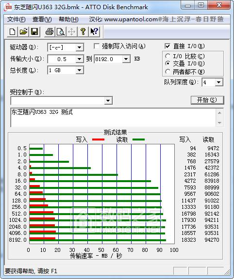
Task: Open the 驱动器 drive dropdown
Action: tap(79, 47)
